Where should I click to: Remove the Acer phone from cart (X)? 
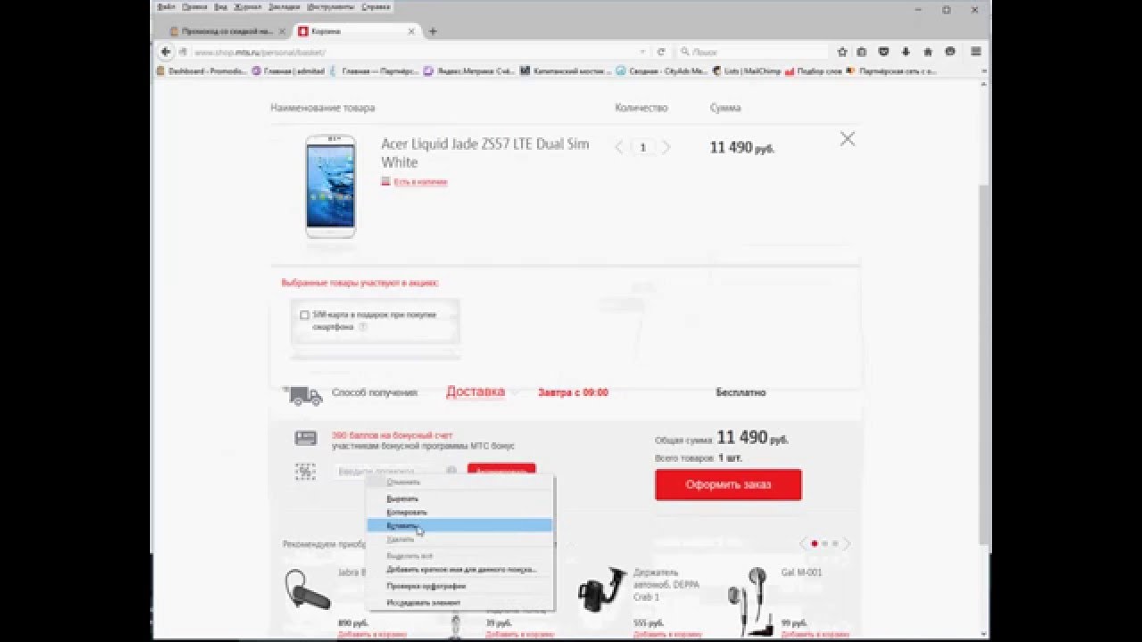(848, 139)
